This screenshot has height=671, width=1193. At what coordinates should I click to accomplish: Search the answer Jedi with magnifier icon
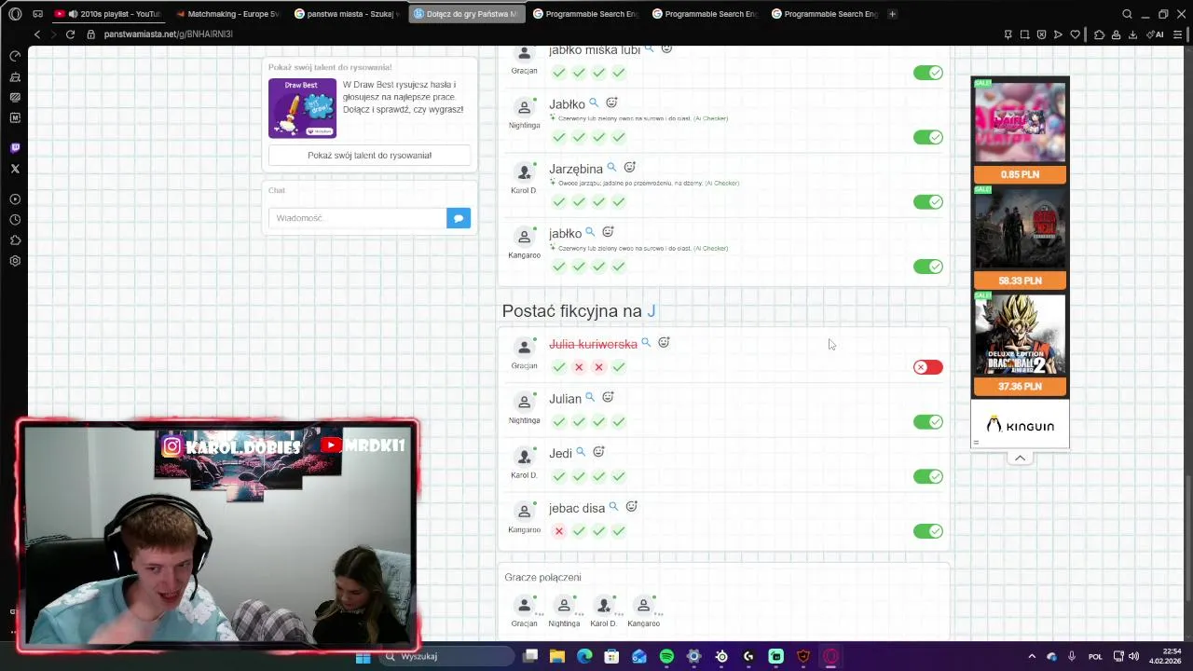581,452
